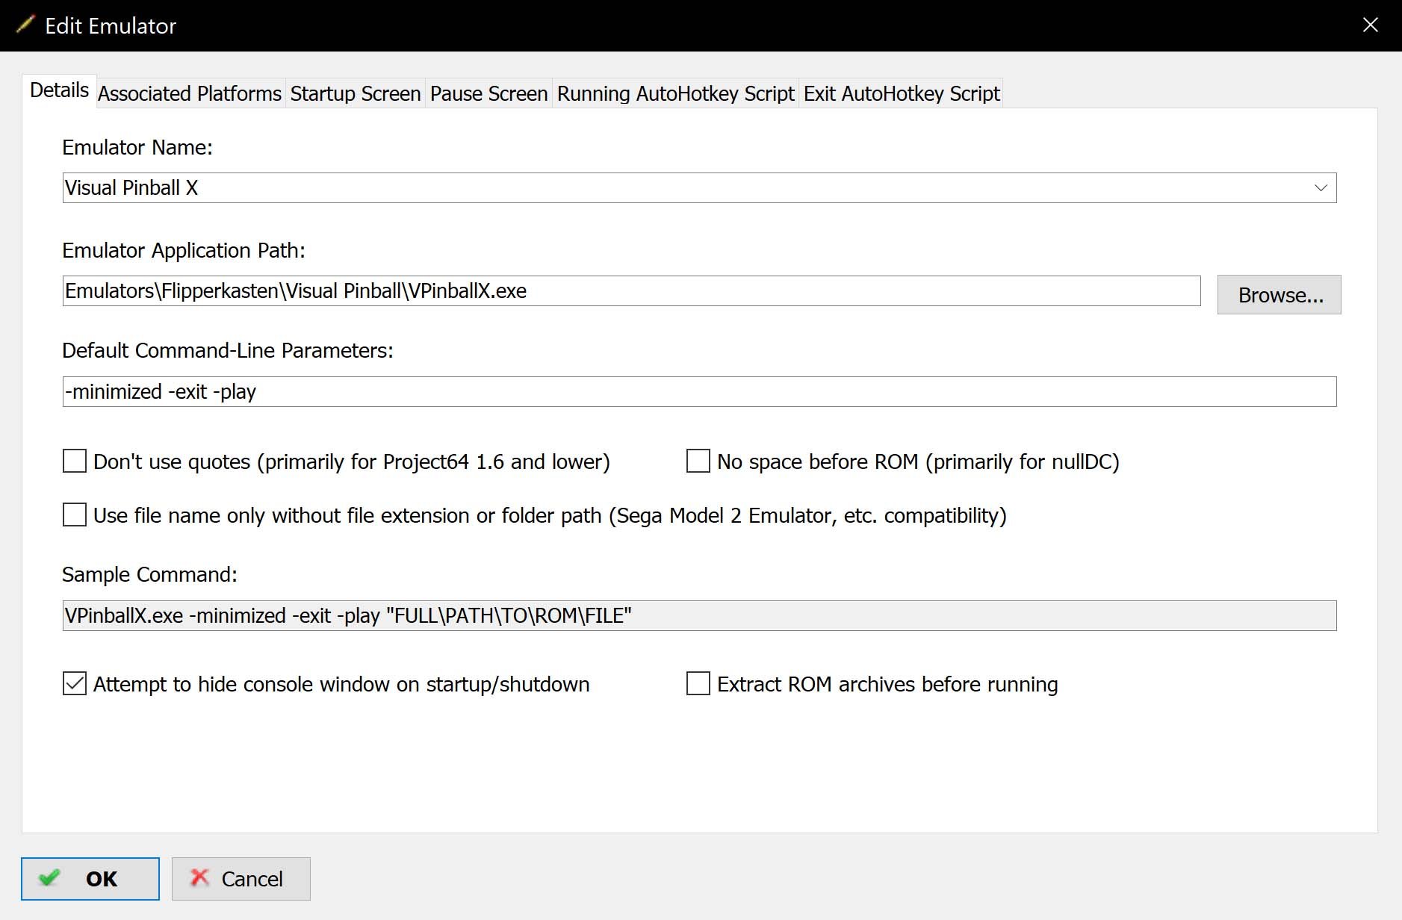Click the Emulator Name field 'Visual Pinball X'
The image size is (1402, 920).
pyautogui.click(x=699, y=187)
